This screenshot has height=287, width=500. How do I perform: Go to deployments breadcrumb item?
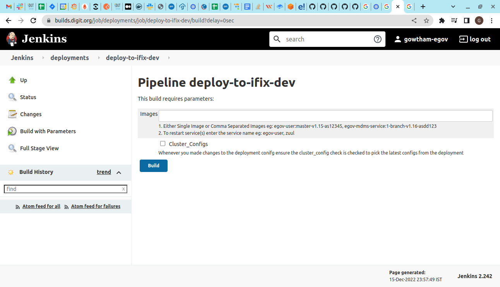point(70,58)
